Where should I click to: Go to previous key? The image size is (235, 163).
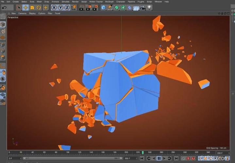coord(149,158)
